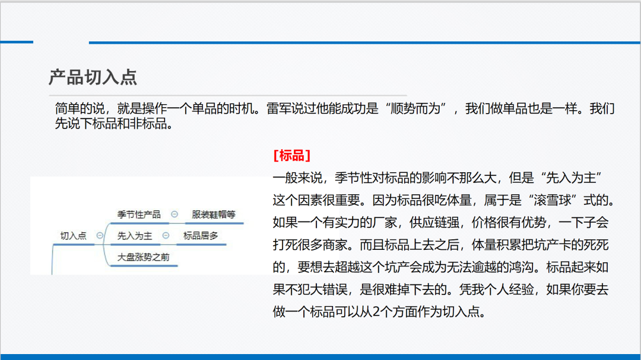Click the line starting 这个因素很重要
The image size is (641, 360).
click(x=443, y=200)
